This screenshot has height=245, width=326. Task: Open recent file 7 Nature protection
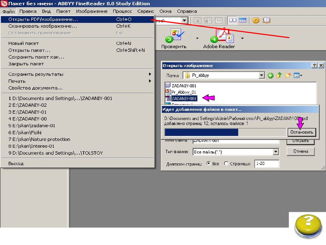[x=77, y=139]
